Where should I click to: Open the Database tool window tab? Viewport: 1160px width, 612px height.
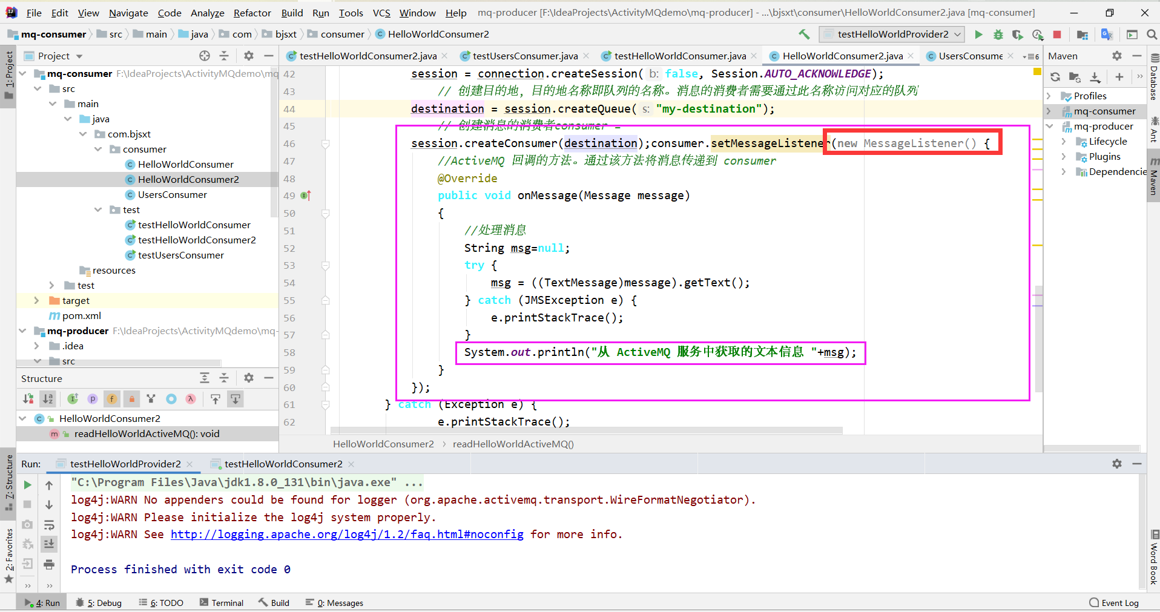[x=1154, y=77]
